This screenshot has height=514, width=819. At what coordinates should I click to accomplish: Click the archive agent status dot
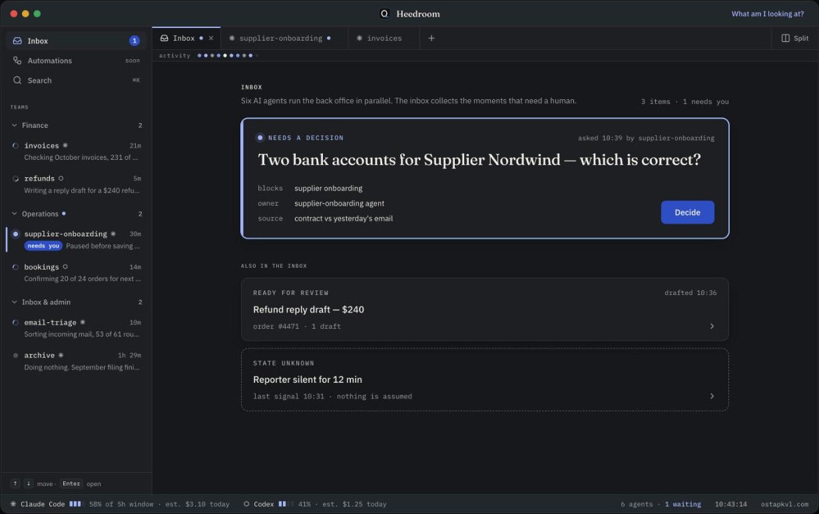coord(15,356)
